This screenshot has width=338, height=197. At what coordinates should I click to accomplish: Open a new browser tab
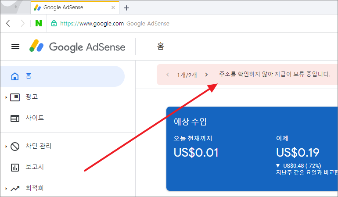[x=126, y=8]
